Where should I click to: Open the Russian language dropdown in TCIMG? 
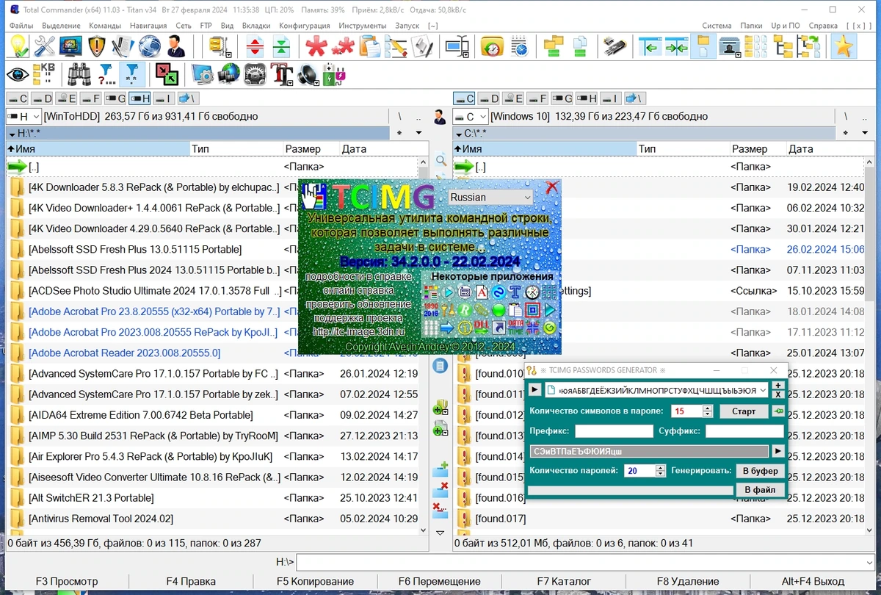[490, 197]
